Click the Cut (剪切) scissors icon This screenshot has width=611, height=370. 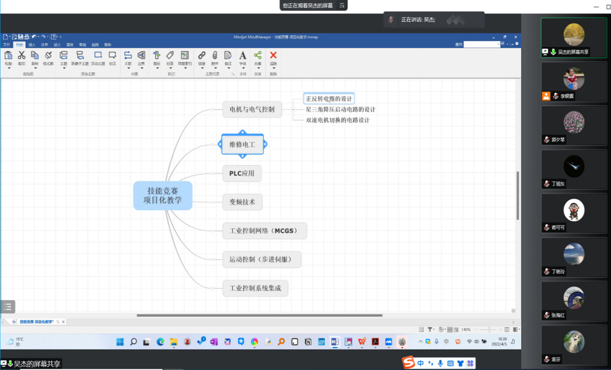pyautogui.click(x=21, y=56)
